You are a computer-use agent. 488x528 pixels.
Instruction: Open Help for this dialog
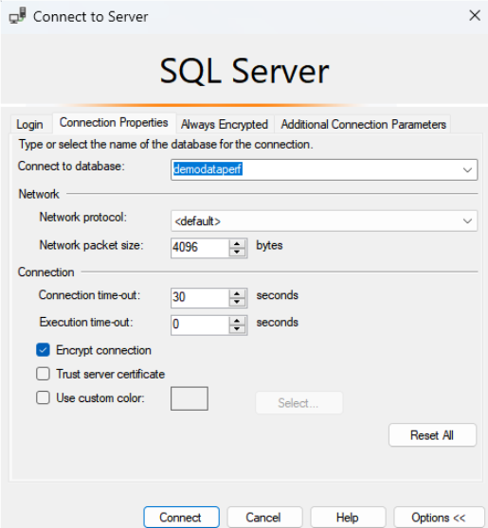point(348,518)
